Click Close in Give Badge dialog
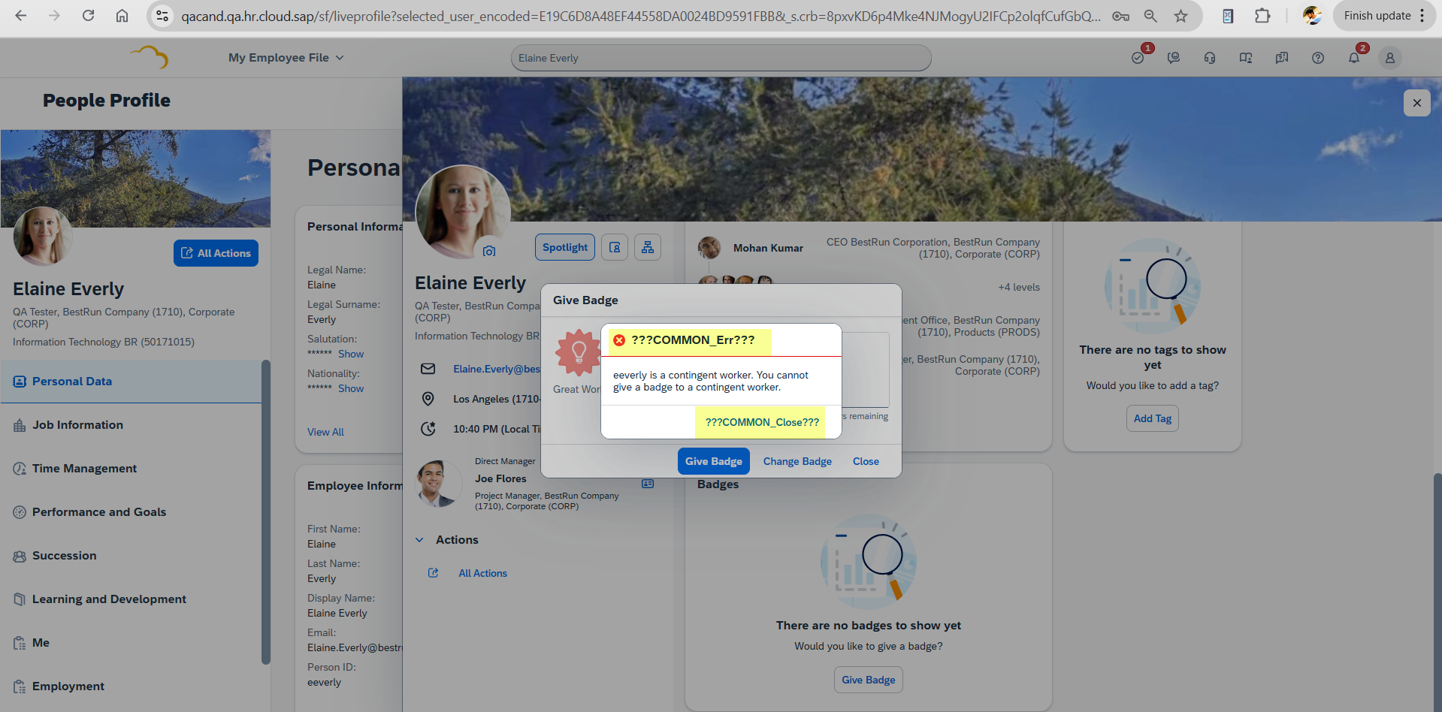1442x712 pixels. (866, 461)
